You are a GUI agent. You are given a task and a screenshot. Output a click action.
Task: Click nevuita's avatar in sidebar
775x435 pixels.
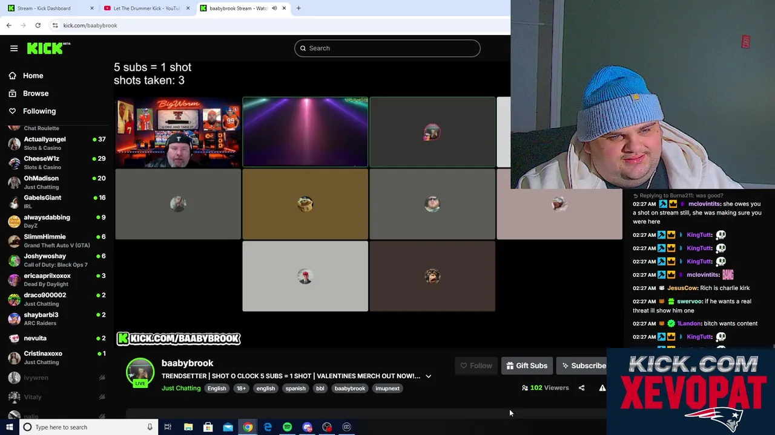click(14, 338)
